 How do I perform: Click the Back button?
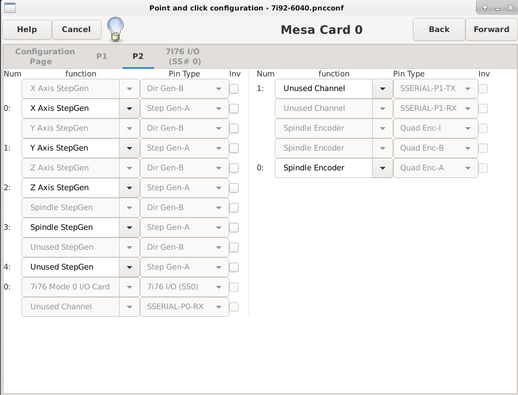pos(439,29)
